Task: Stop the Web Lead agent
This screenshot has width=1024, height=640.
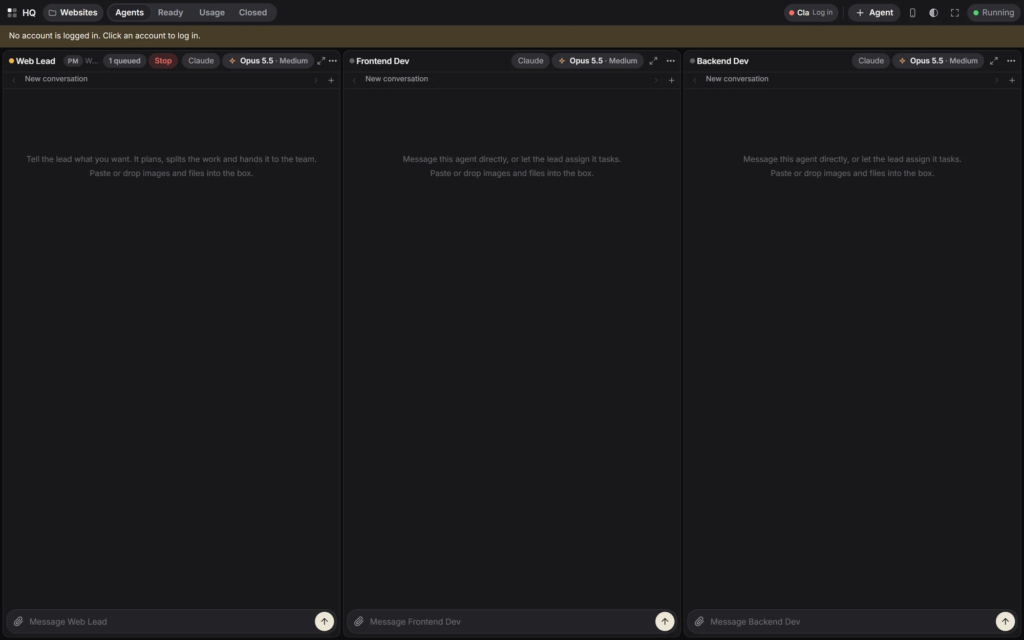Action: [x=163, y=61]
